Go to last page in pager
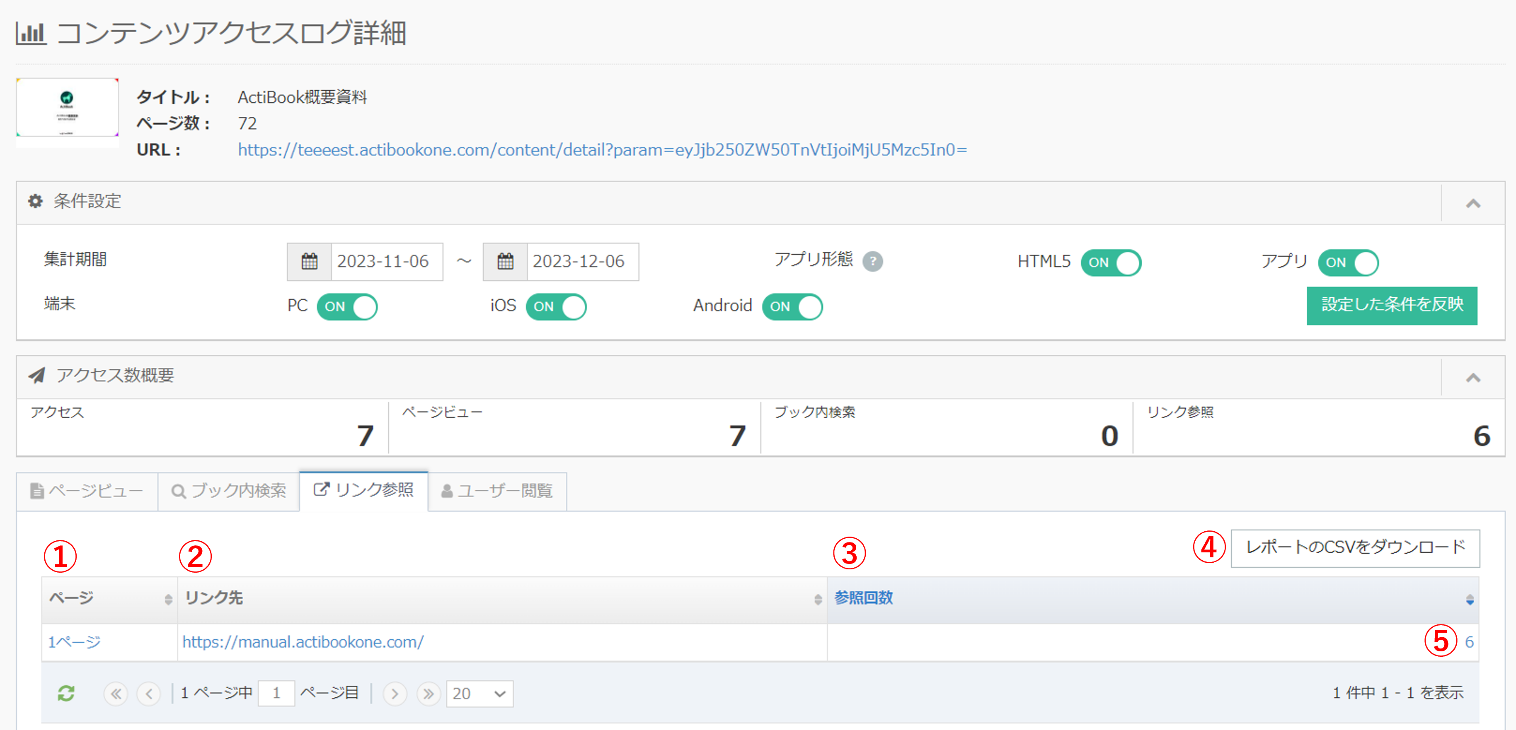Screen dimensions: 1516x730 pos(429,694)
